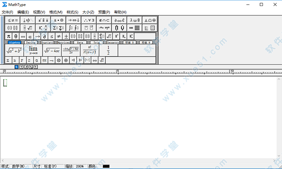Screen dimensions: 282x169
Task: Insert the Fraktur M symbol
Action: pos(44,60)
